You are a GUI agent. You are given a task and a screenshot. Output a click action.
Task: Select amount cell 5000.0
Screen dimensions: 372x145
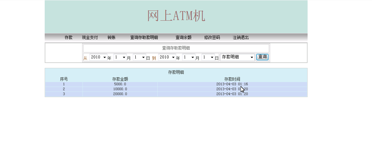click(120, 84)
